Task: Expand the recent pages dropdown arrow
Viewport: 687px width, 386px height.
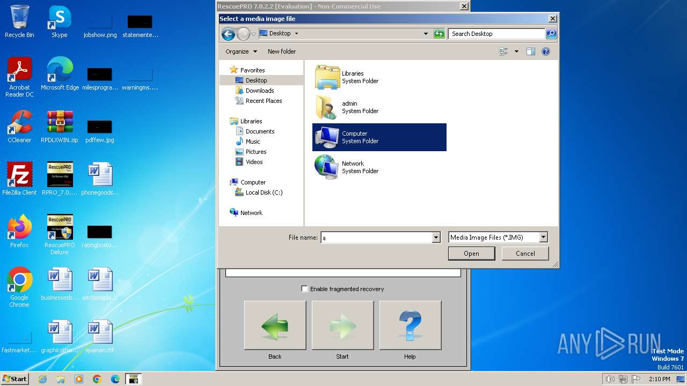Action: coord(253,34)
